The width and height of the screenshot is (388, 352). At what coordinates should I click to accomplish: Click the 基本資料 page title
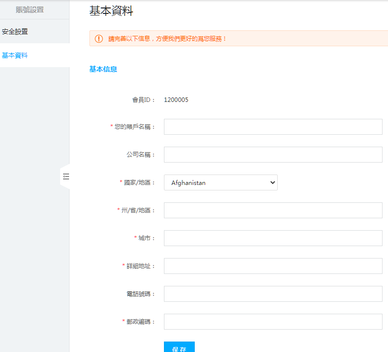point(111,11)
